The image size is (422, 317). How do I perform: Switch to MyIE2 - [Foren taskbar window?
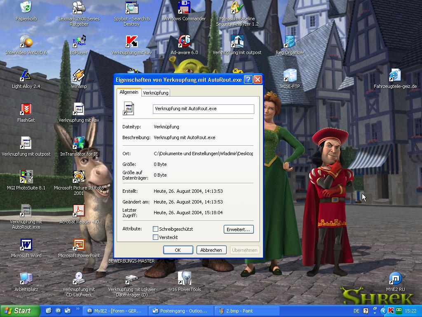115,311
